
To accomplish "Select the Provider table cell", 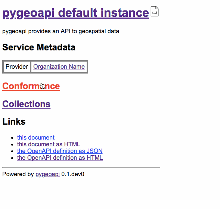I will coord(17,66).
